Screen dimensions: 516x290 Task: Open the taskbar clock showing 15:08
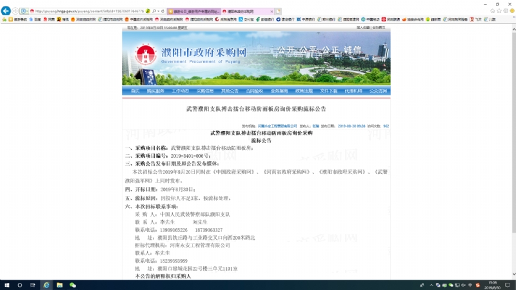[492, 285]
